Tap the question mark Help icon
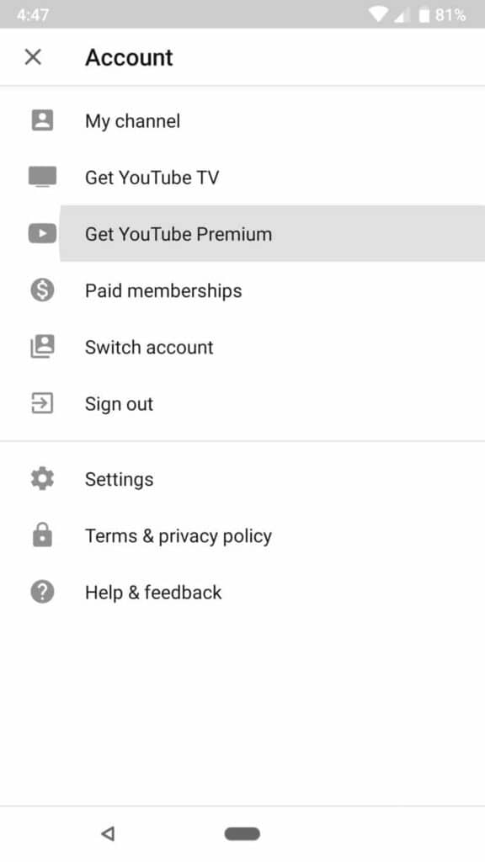This screenshot has height=862, width=485. 42,592
